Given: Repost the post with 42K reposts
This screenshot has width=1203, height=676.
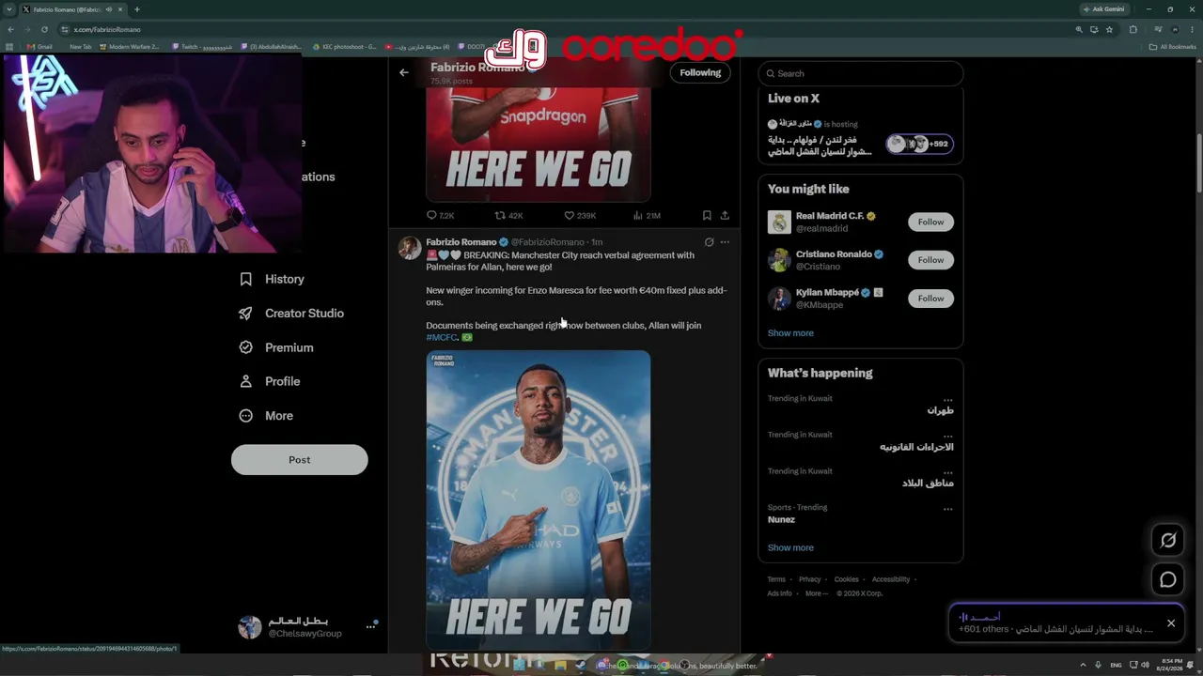Looking at the screenshot, I should [x=508, y=215].
